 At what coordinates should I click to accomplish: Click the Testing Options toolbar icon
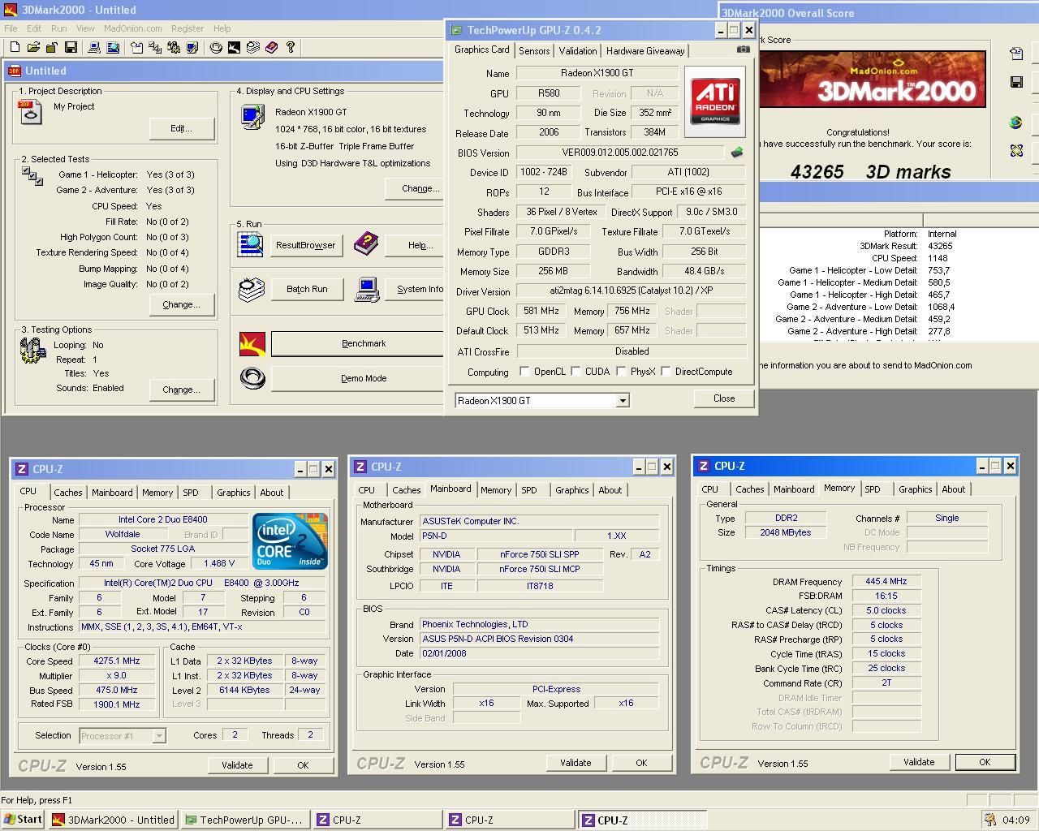coord(174,48)
